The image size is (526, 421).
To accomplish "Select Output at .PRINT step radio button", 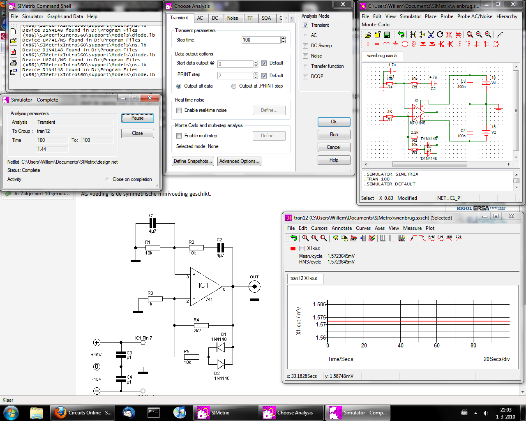I will [234, 86].
